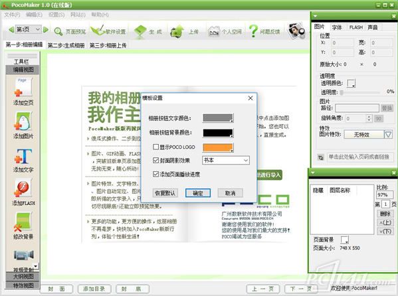Uncheck 添加页面播放进度 checkbox
The image size is (398, 296).
point(156,174)
